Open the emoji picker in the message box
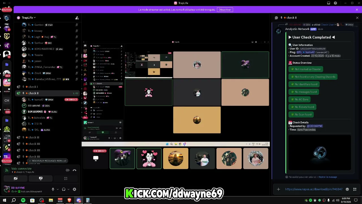This screenshot has width=362, height=204. click(x=347, y=189)
